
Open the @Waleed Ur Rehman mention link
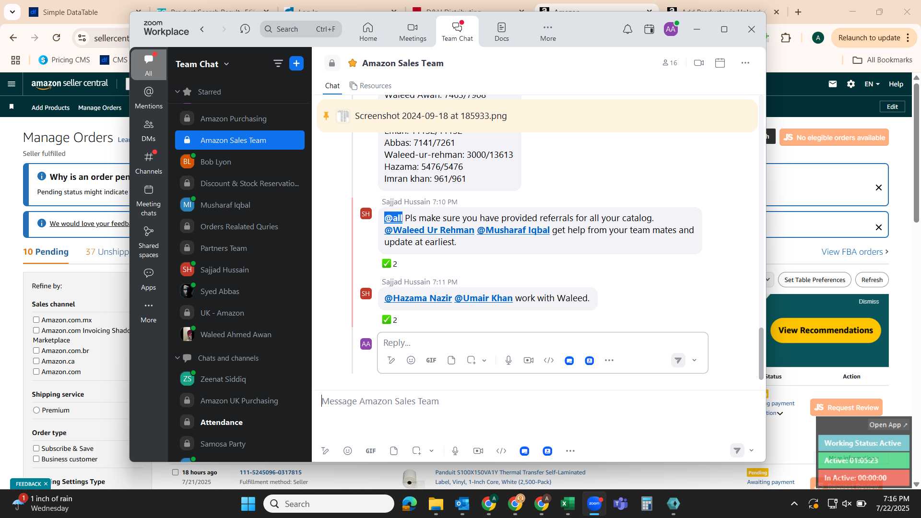429,230
